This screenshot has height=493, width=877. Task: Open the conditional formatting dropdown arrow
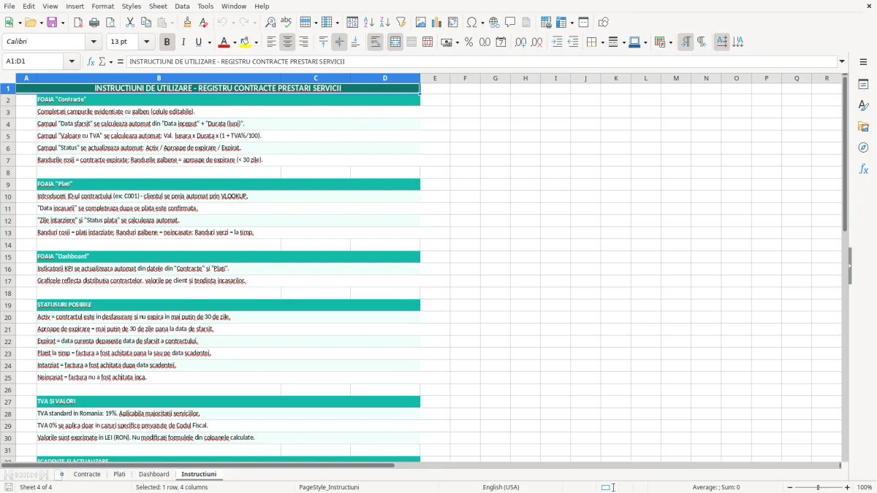[670, 42]
